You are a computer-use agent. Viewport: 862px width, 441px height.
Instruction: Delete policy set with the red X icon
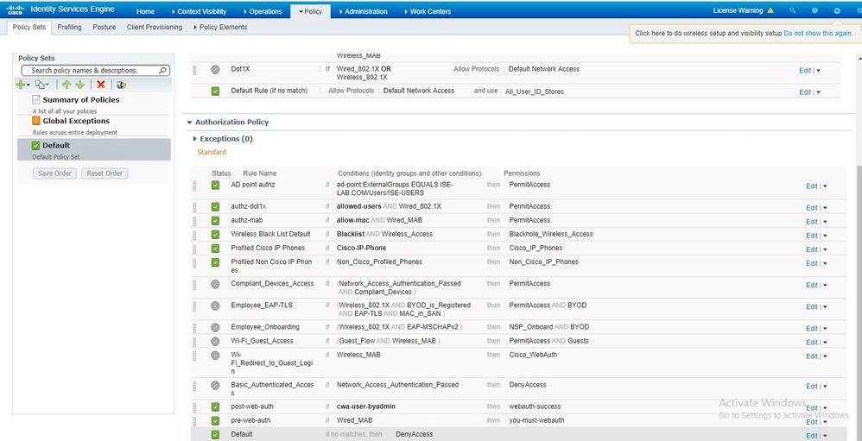(100, 85)
